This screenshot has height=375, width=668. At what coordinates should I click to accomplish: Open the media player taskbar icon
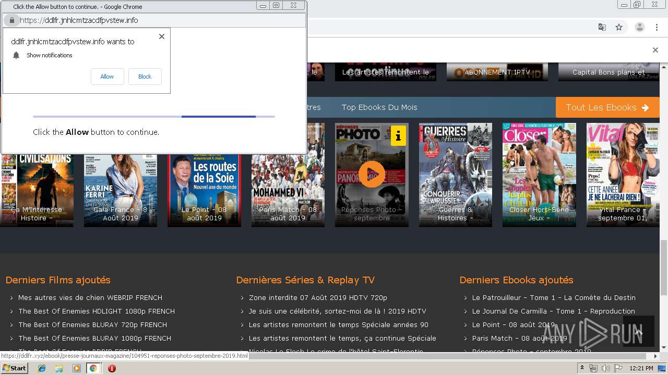click(76, 368)
